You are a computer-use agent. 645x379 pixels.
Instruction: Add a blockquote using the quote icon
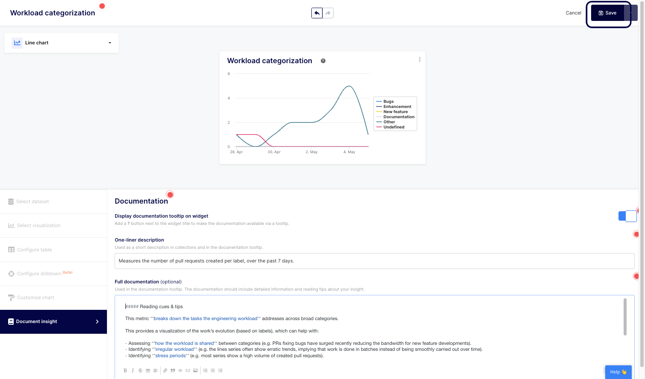(173, 370)
